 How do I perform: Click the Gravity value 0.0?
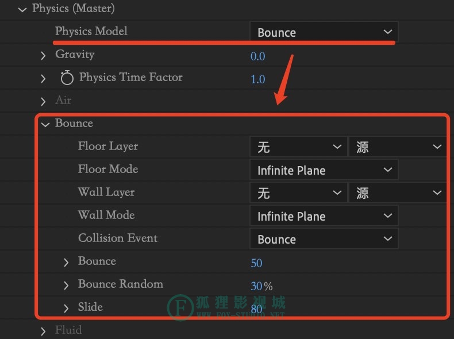[257, 56]
